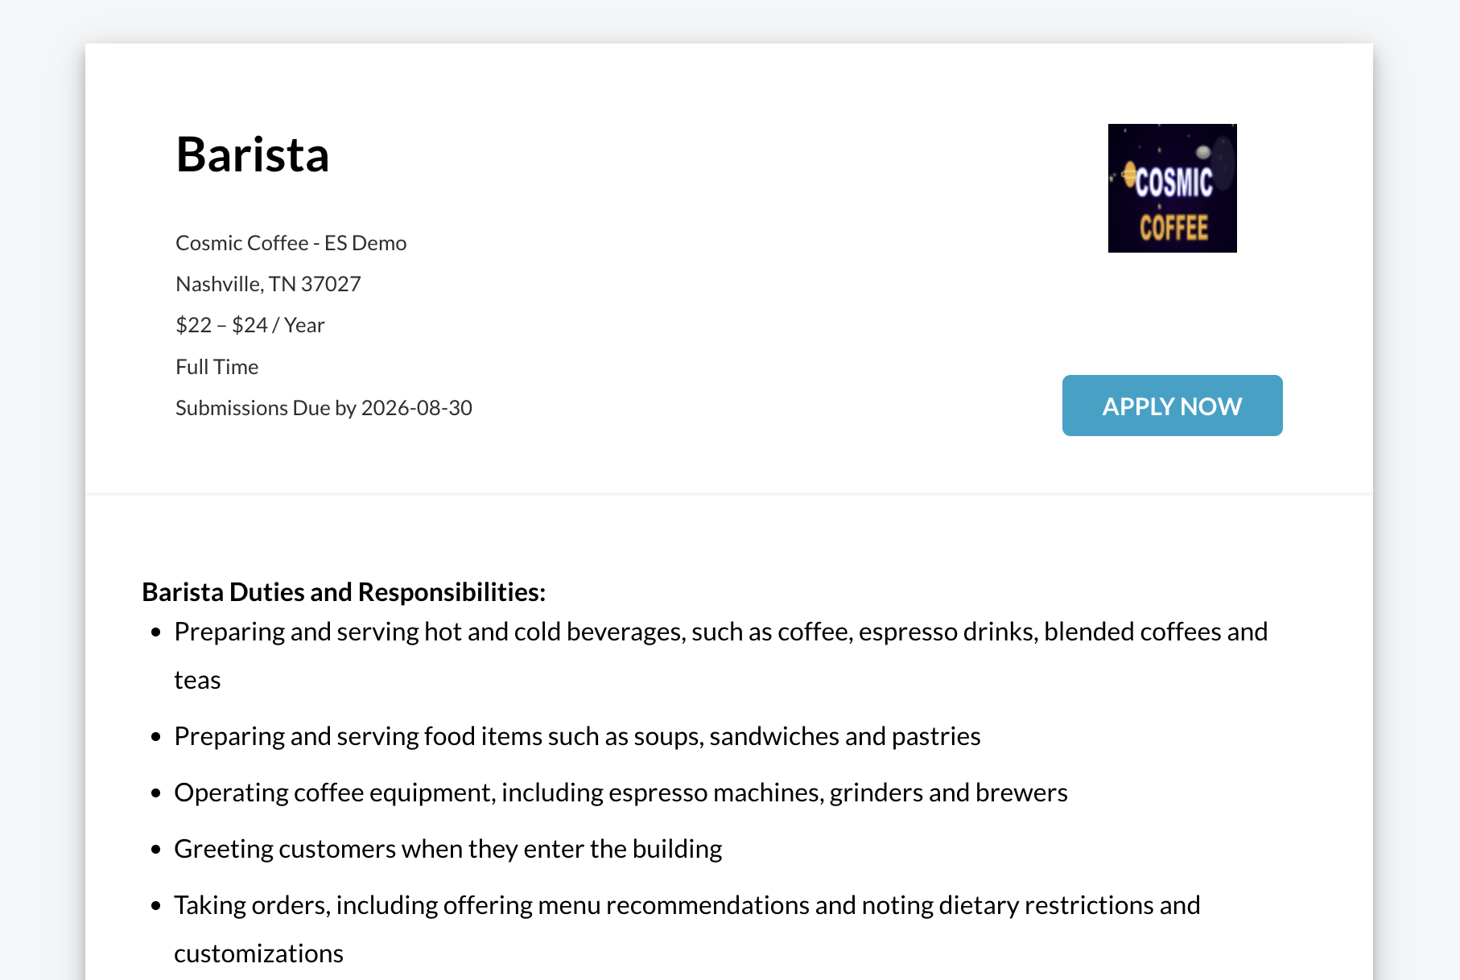This screenshot has width=1460, height=980.
Task: Click the hot and cold beverages bullet
Action: click(x=721, y=656)
